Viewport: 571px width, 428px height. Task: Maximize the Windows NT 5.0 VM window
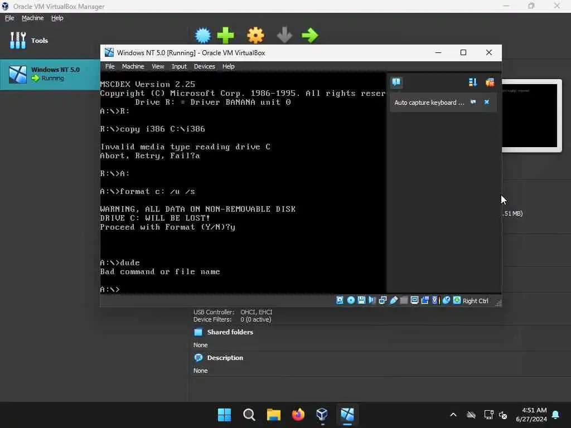463,52
